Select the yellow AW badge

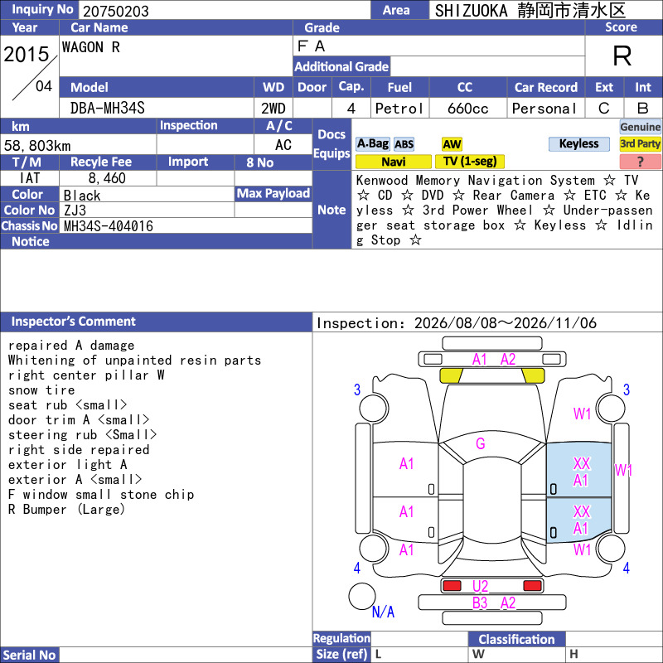(452, 144)
